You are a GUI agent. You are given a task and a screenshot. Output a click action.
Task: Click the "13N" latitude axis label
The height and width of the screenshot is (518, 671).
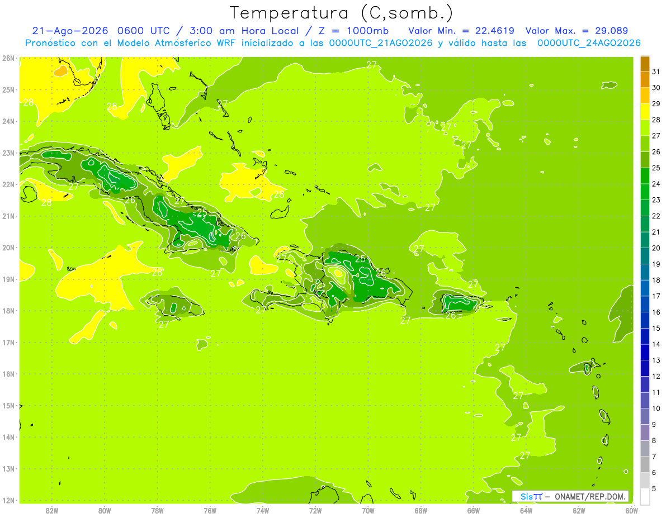point(8,468)
